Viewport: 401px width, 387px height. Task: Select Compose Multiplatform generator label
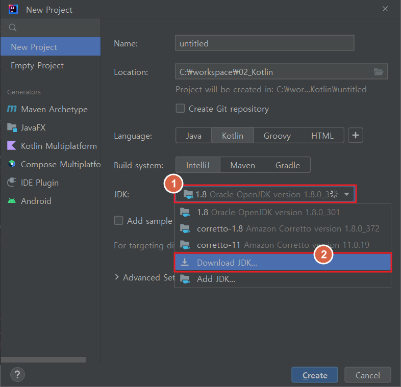click(61, 164)
